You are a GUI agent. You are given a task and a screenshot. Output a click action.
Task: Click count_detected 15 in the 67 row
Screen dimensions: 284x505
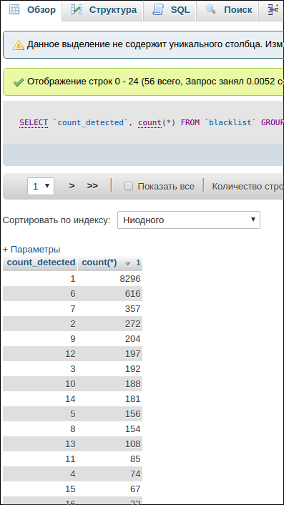tap(40, 489)
